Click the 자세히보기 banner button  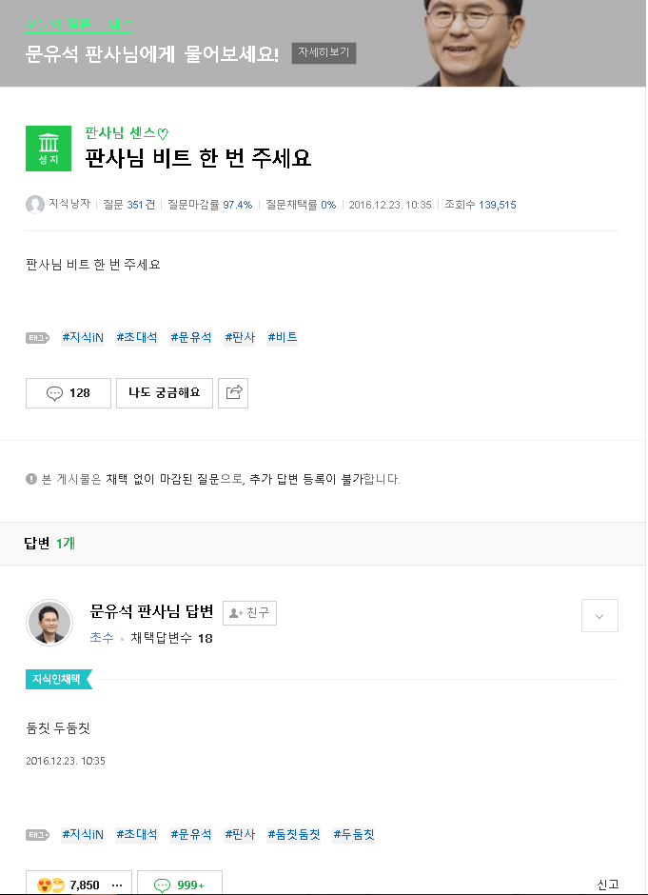[324, 52]
